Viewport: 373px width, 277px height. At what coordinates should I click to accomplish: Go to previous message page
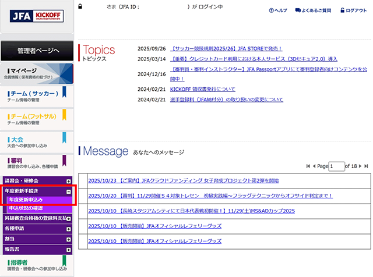[x=315, y=166]
